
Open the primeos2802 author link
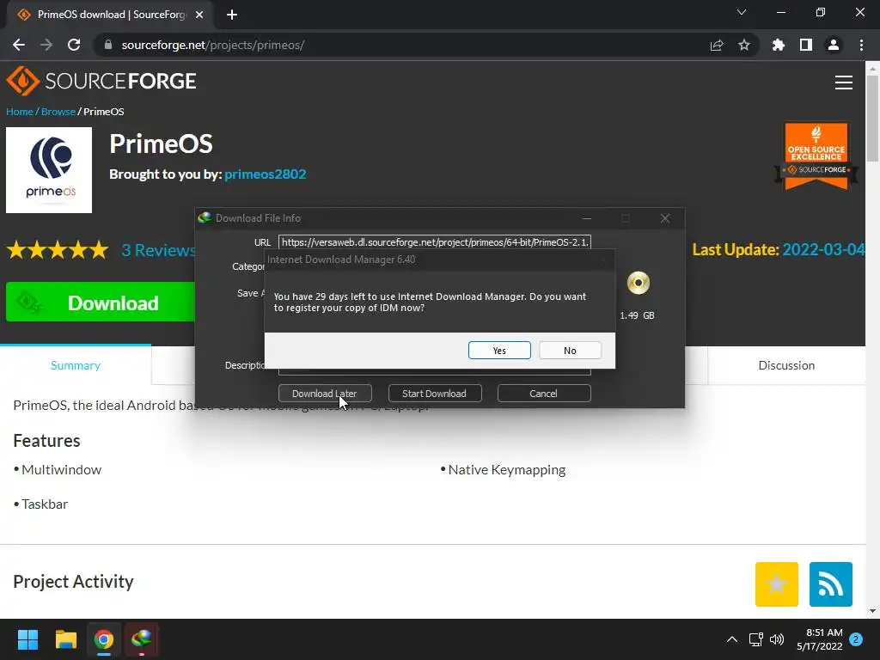tap(265, 174)
